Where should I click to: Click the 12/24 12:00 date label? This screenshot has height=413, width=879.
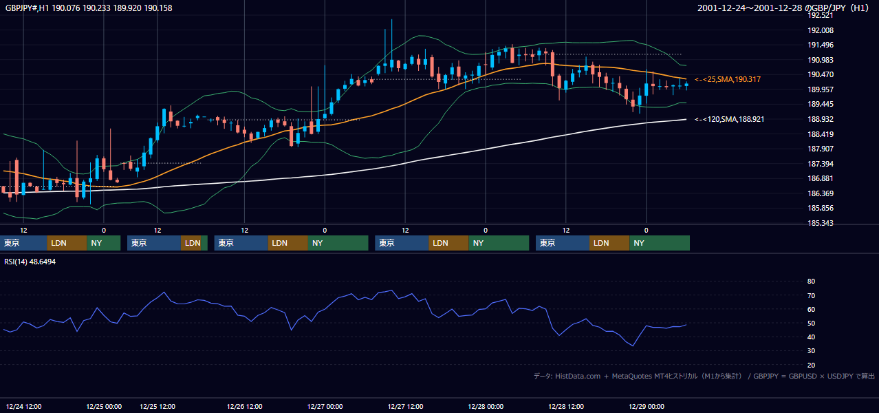click(x=23, y=407)
